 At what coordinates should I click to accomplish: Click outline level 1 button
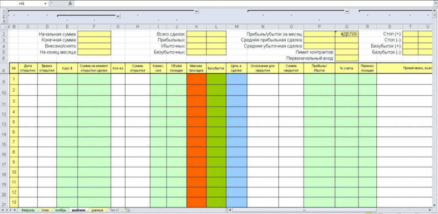[4, 10]
